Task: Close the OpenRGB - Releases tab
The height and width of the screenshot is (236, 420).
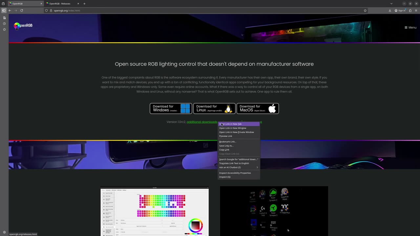Action: tap(78, 4)
